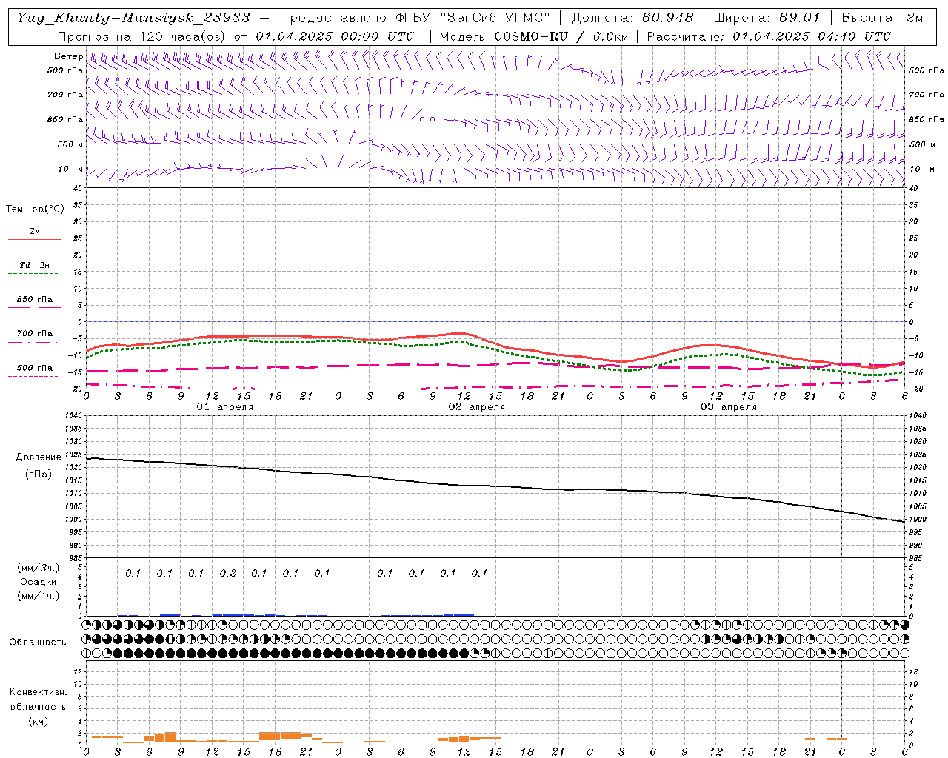This screenshot has height=758, width=948.
Task: Select the (мм/3ч.) precipitation unit label
Action: click(38, 568)
